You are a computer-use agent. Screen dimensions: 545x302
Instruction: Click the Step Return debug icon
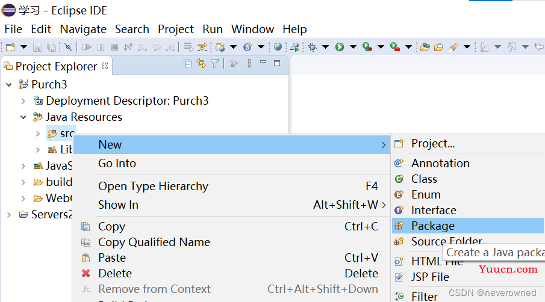(170, 47)
